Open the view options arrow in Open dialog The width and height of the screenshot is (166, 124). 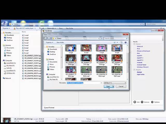coord(117,42)
